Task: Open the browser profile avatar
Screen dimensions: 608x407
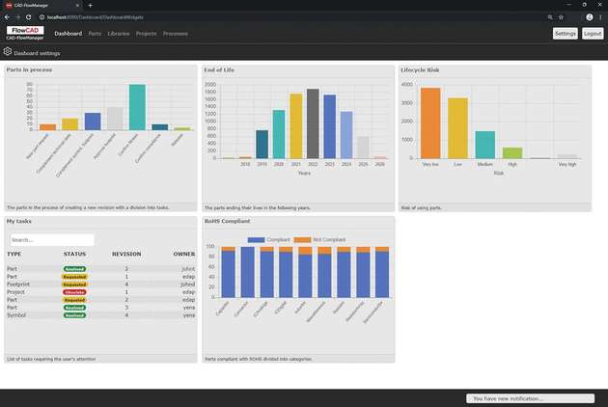Action: pos(590,17)
